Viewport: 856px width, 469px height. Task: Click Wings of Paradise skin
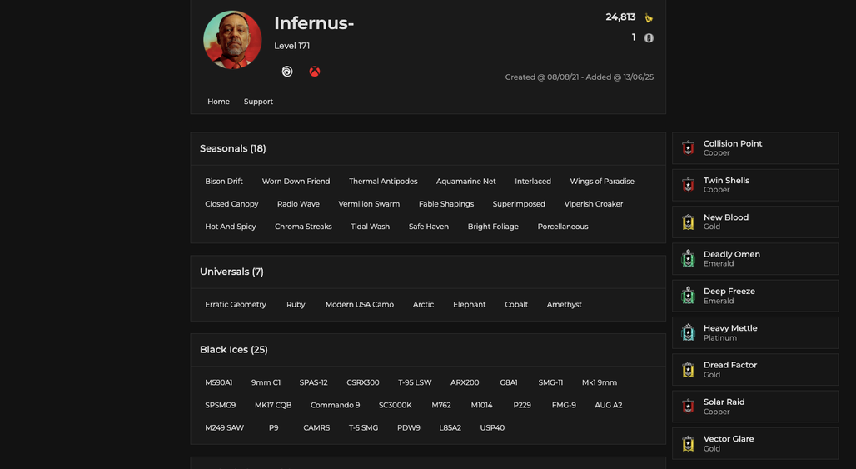pos(602,182)
